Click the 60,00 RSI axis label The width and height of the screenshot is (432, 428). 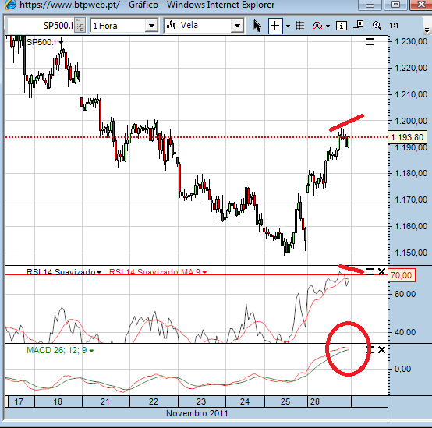pyautogui.click(x=405, y=294)
